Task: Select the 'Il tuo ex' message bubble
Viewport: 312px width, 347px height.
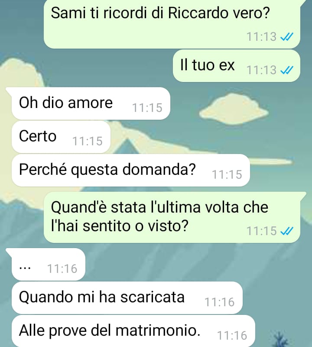Action: (x=236, y=66)
